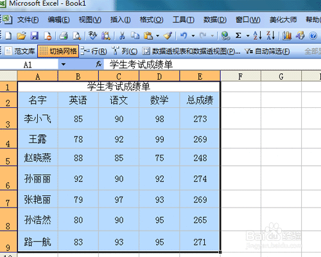
Task: Copy the selection with the Copy icon
Action: pos(135,35)
